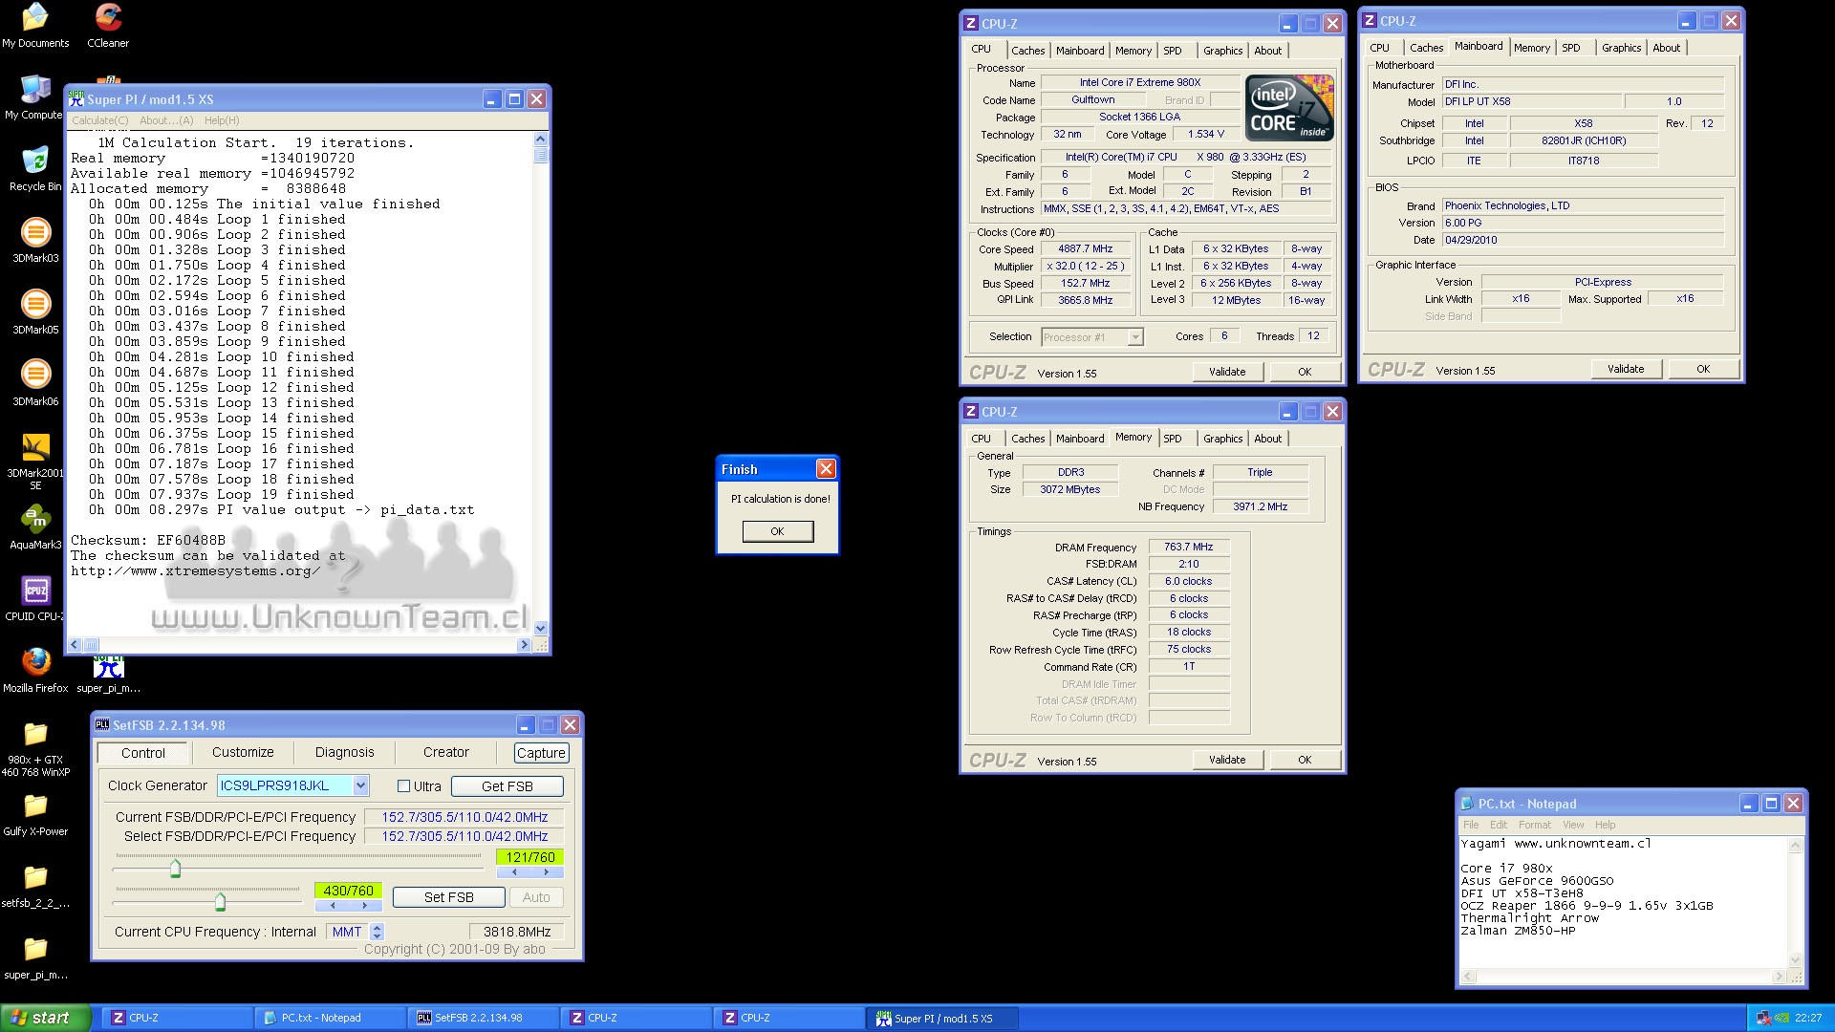Switch to SPD tab in the Memory CPU-Z window

click(1173, 439)
